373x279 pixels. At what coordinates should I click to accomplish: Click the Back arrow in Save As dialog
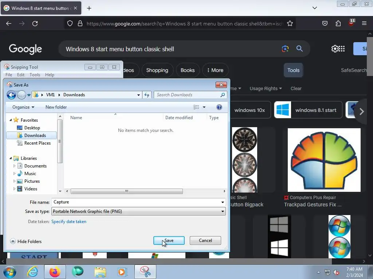click(x=11, y=95)
